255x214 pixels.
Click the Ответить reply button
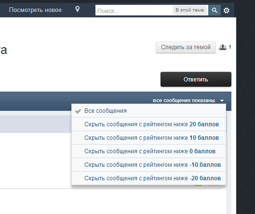(x=196, y=80)
